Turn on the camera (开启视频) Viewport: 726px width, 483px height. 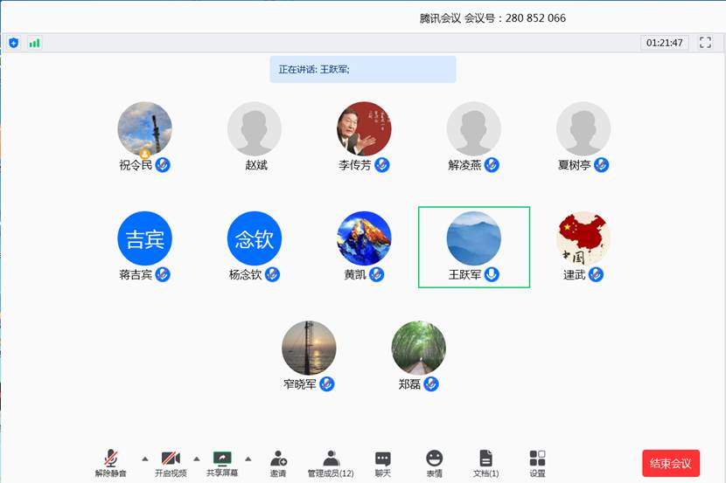(x=171, y=459)
